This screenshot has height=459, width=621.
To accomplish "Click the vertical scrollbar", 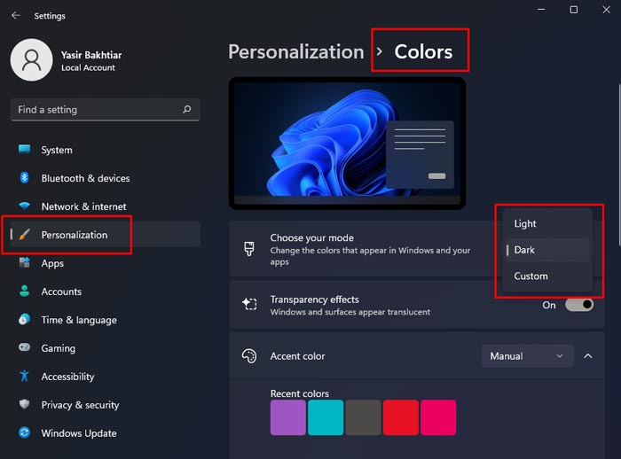I will 618,164.
